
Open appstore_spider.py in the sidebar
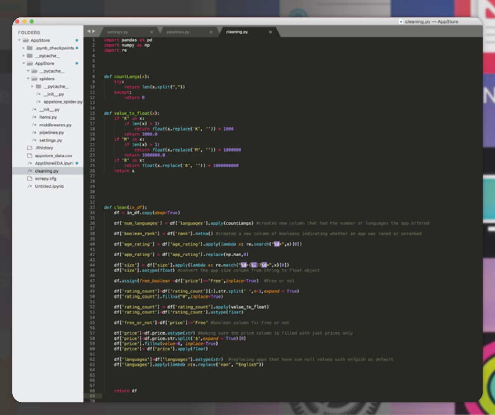pyautogui.click(x=63, y=102)
